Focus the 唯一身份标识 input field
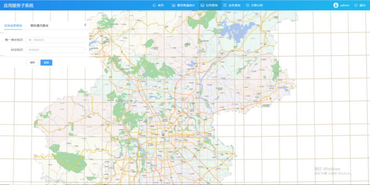 tap(55, 40)
